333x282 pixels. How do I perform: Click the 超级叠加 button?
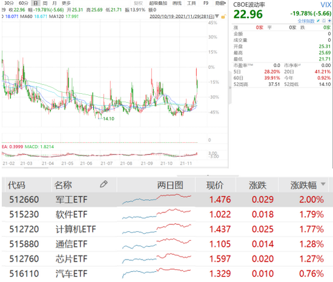pyautogui.click(x=158, y=3)
